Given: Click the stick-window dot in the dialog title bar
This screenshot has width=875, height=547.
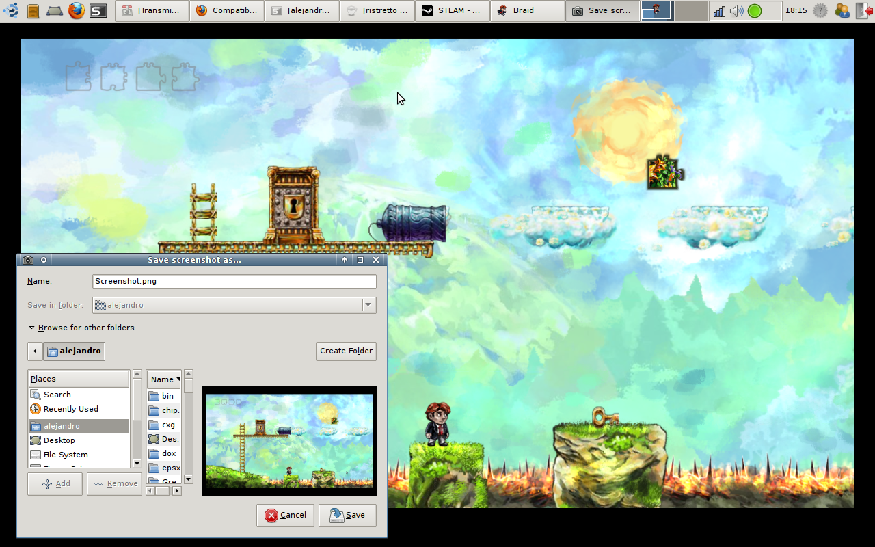Looking at the screenshot, I should point(44,260).
